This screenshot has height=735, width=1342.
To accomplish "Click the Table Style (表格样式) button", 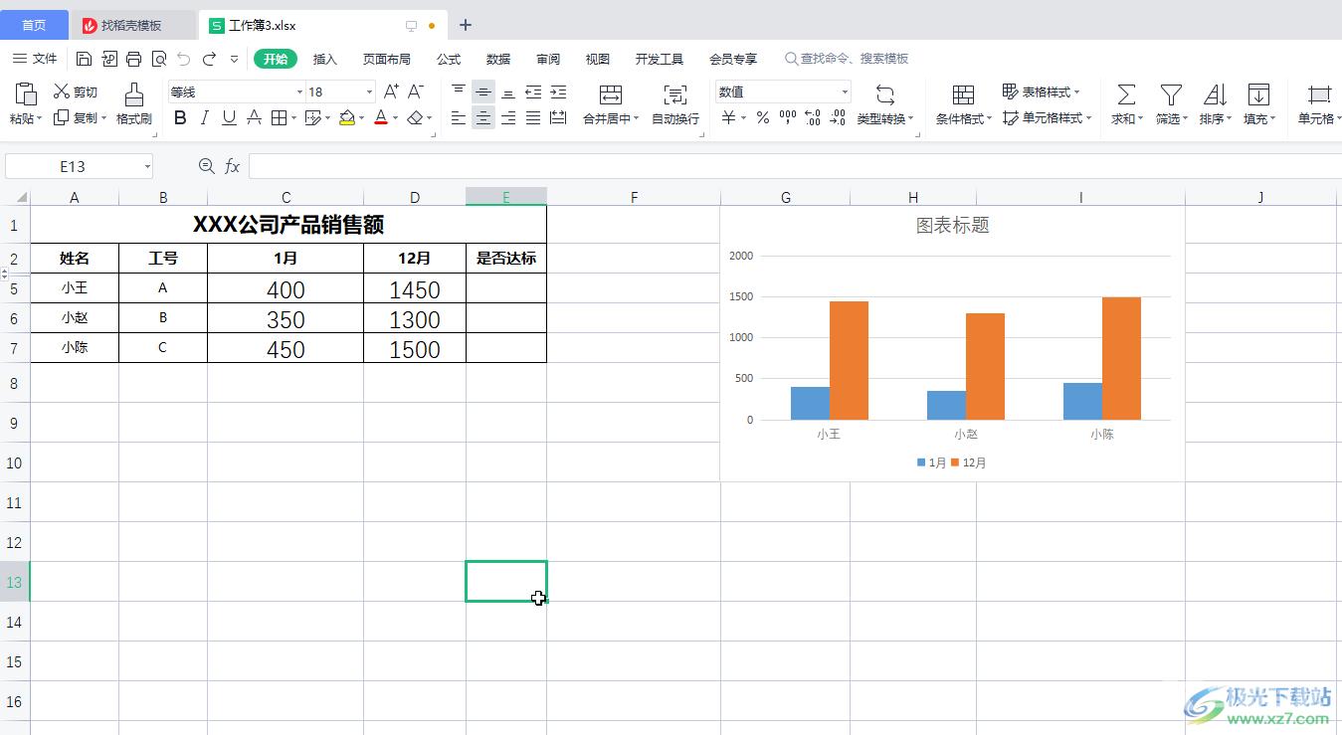I will (1041, 92).
